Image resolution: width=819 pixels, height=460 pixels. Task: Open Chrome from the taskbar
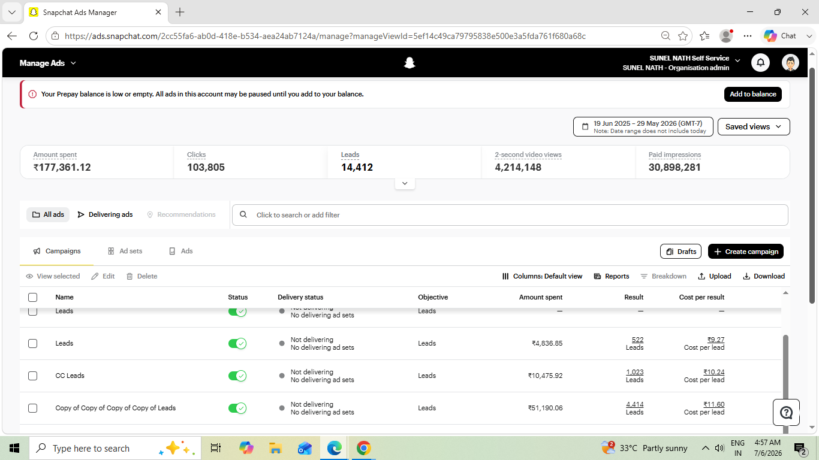(x=363, y=448)
